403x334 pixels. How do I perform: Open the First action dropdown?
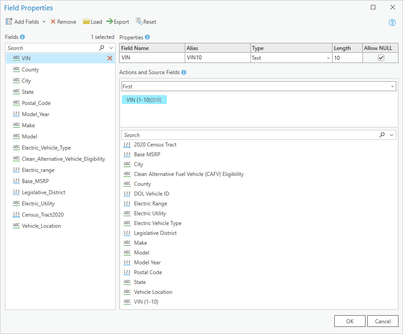(x=392, y=86)
